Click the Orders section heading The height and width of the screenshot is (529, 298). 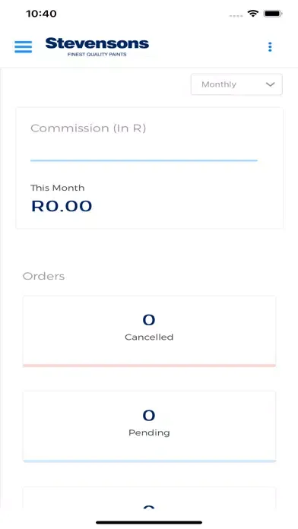[43, 277]
